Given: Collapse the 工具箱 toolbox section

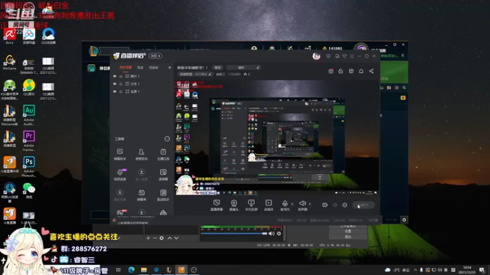Looking at the screenshot, I should 167,139.
